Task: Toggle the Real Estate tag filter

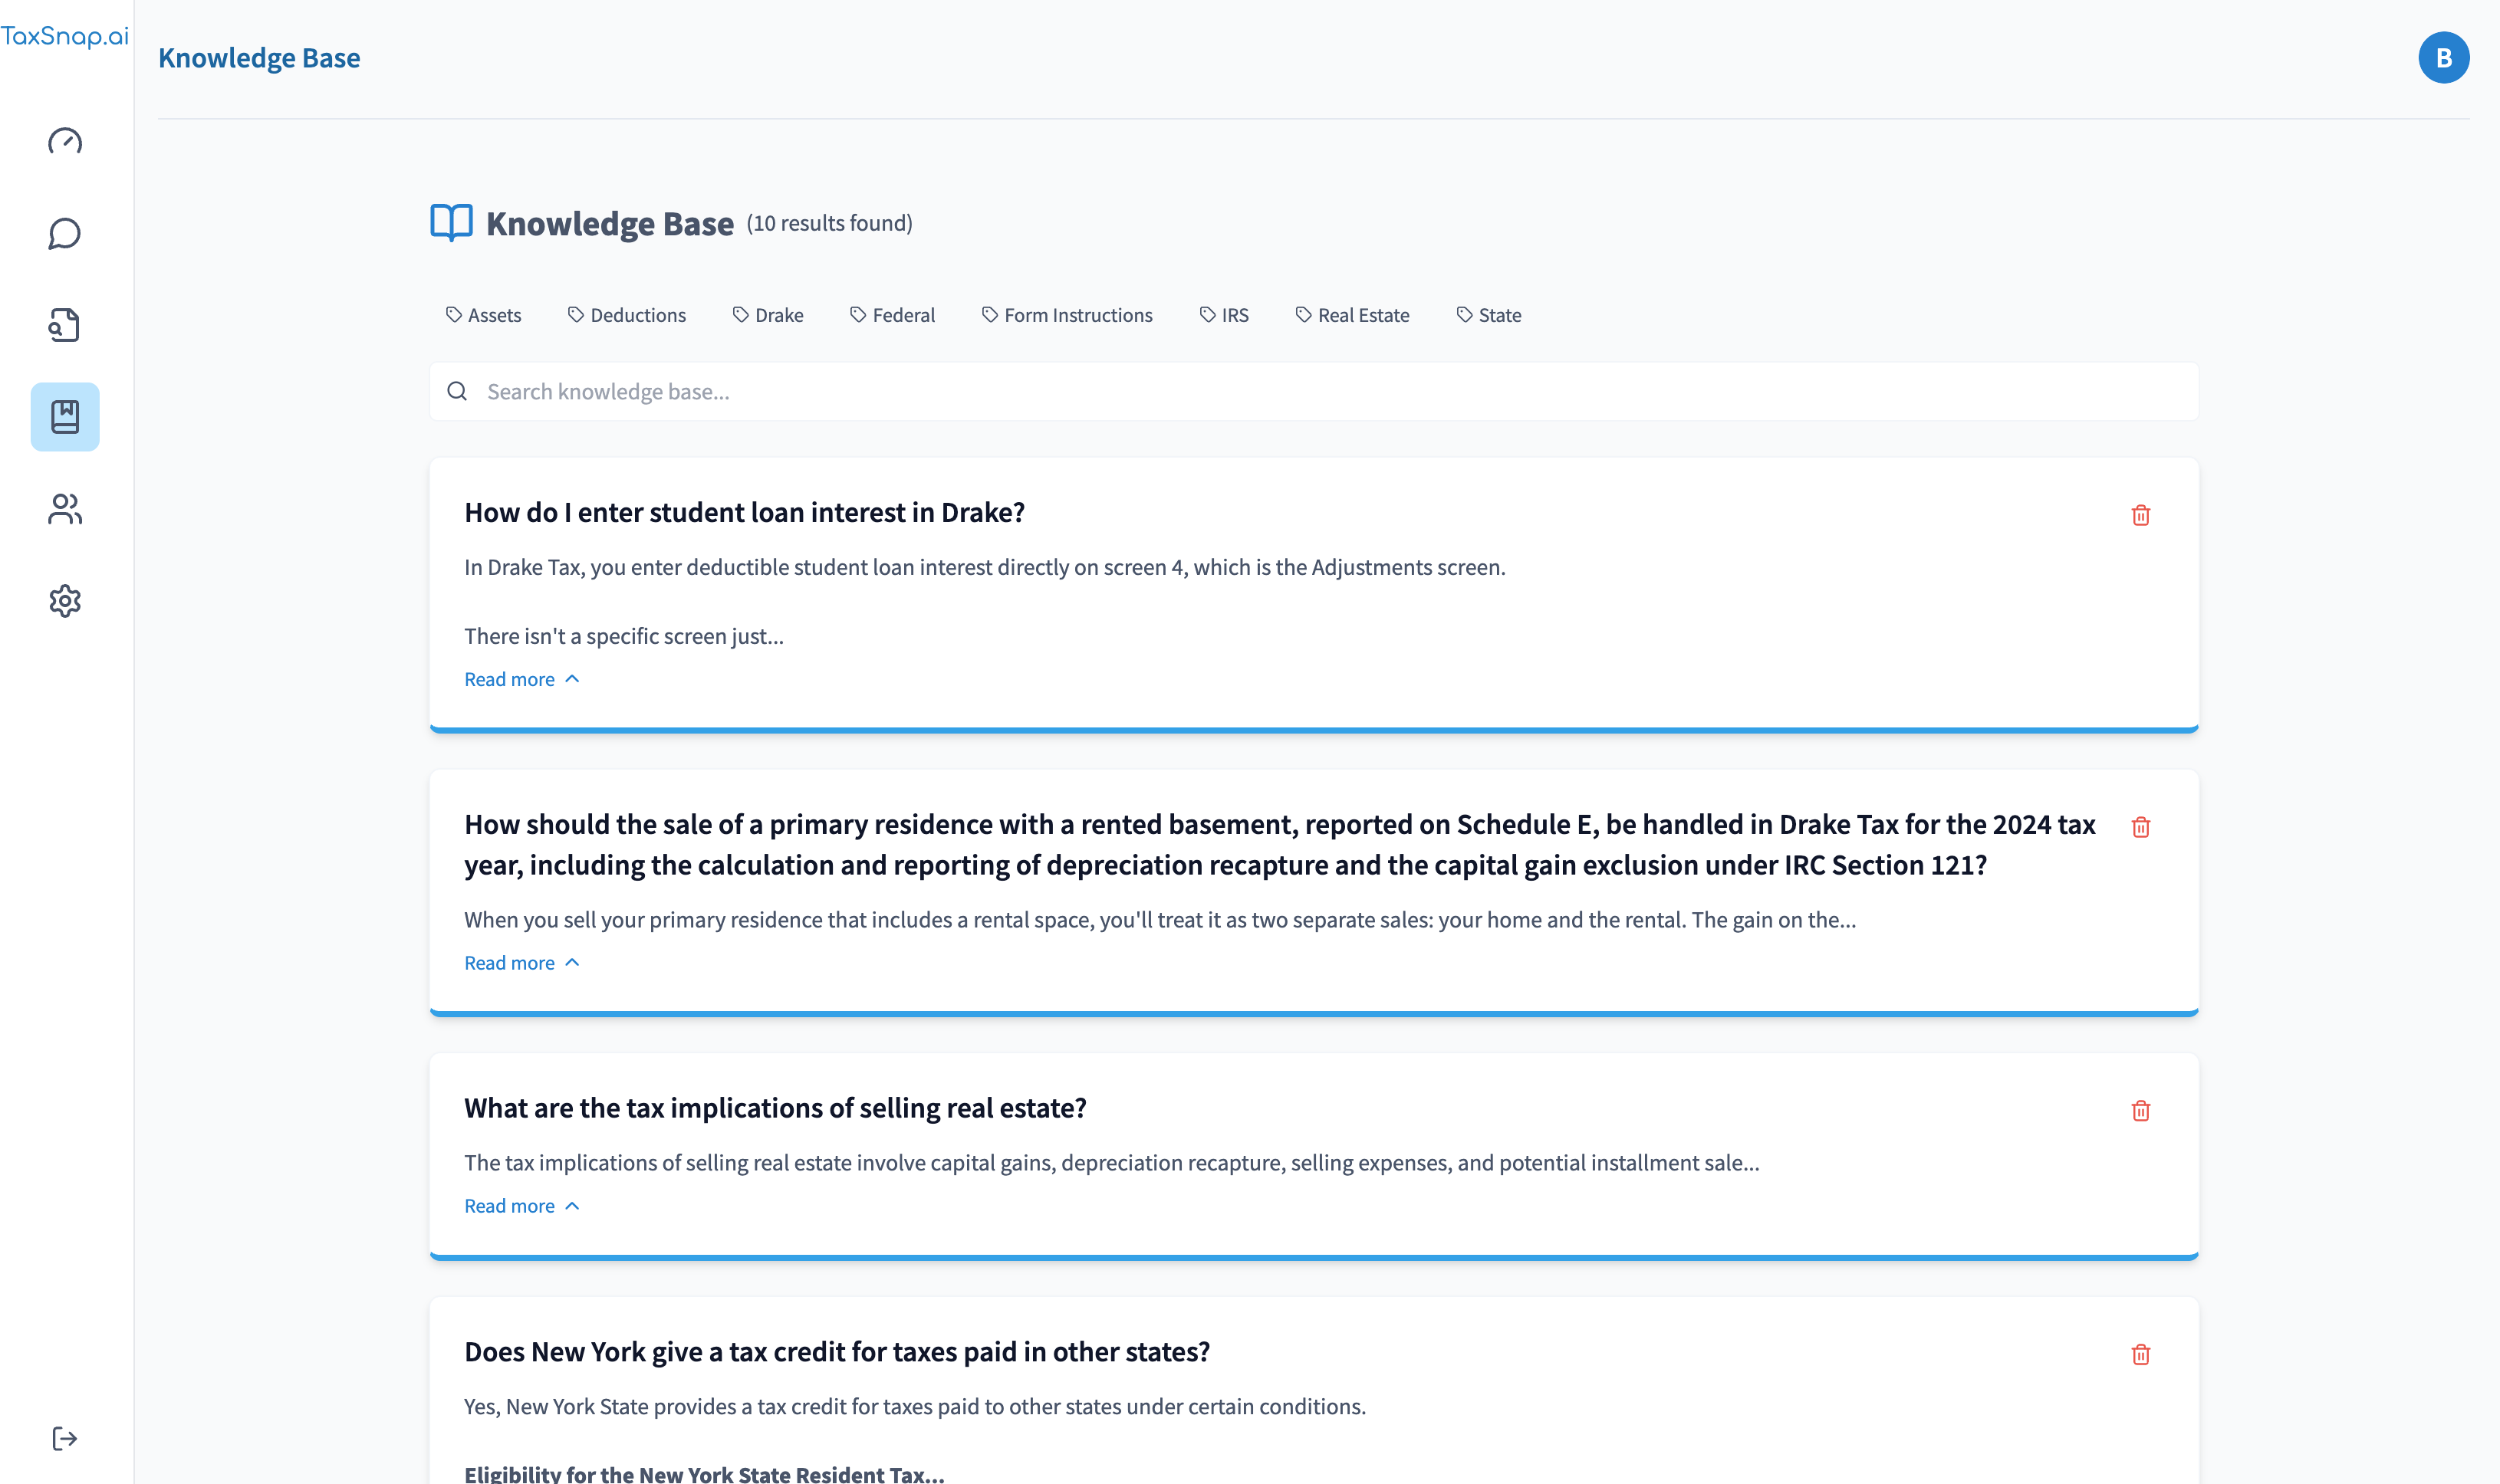Action: coord(1351,315)
